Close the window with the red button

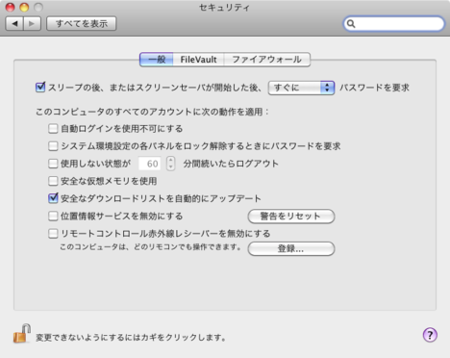[11, 7]
